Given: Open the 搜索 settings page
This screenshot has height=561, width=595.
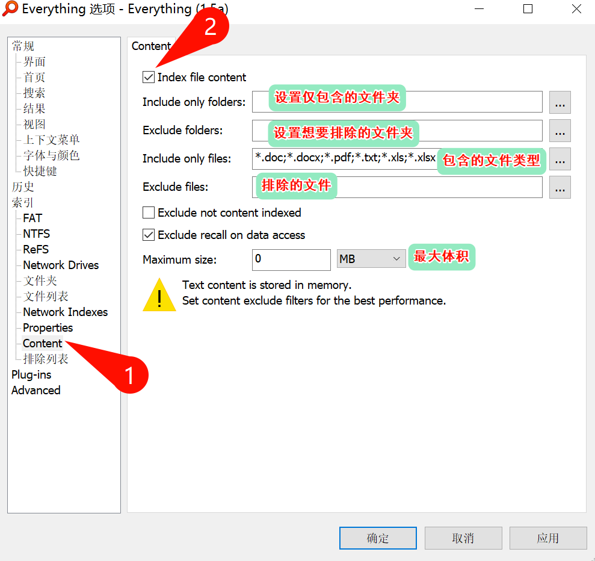Looking at the screenshot, I should (34, 93).
